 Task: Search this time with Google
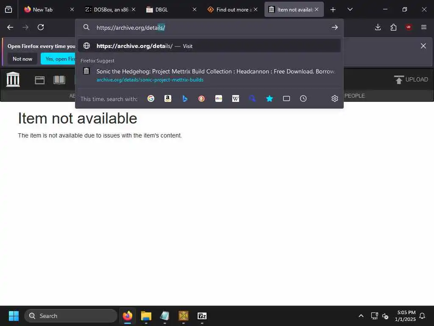click(x=151, y=98)
